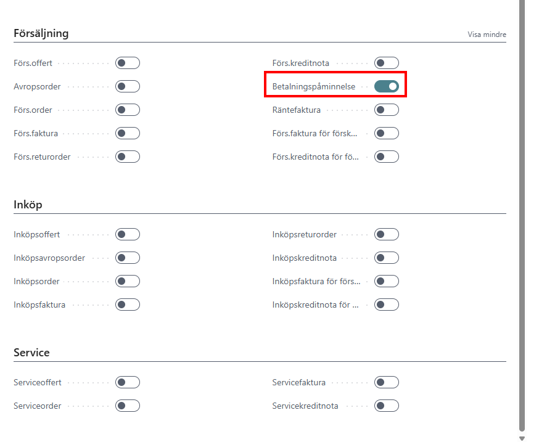Collapse the Service section header
The height and width of the screenshot is (442, 547).
pos(31,353)
